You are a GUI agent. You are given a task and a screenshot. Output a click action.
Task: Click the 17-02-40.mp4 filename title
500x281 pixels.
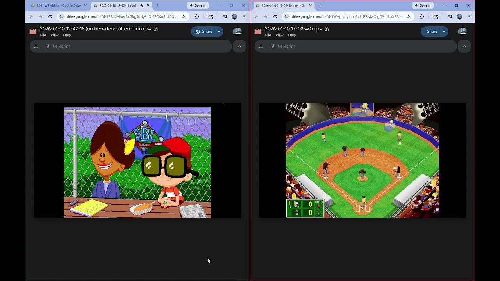293,29
